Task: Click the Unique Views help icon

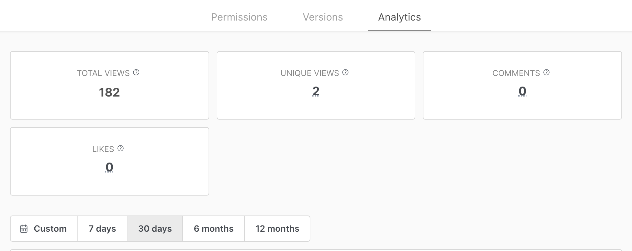Action: pos(345,73)
